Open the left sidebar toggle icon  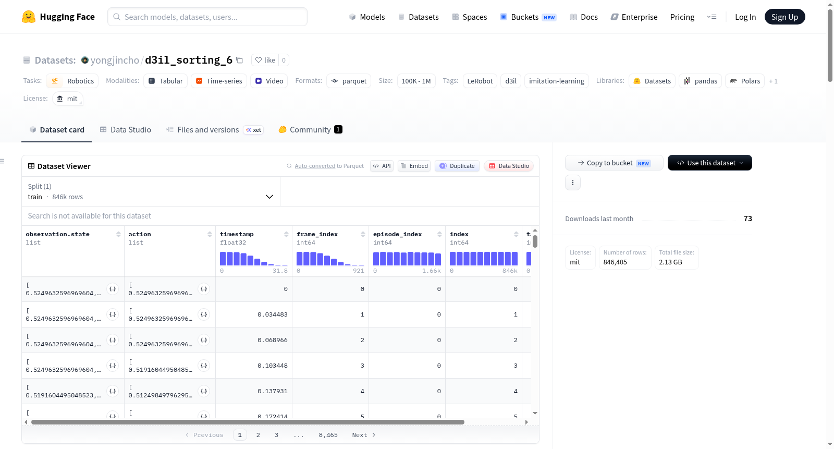pyautogui.click(x=3, y=161)
